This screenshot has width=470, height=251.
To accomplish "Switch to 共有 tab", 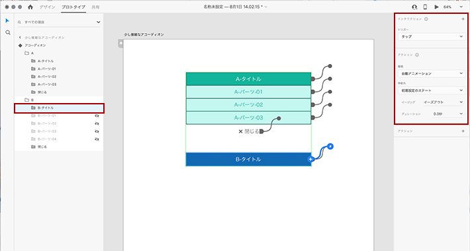I will tap(95, 7).
